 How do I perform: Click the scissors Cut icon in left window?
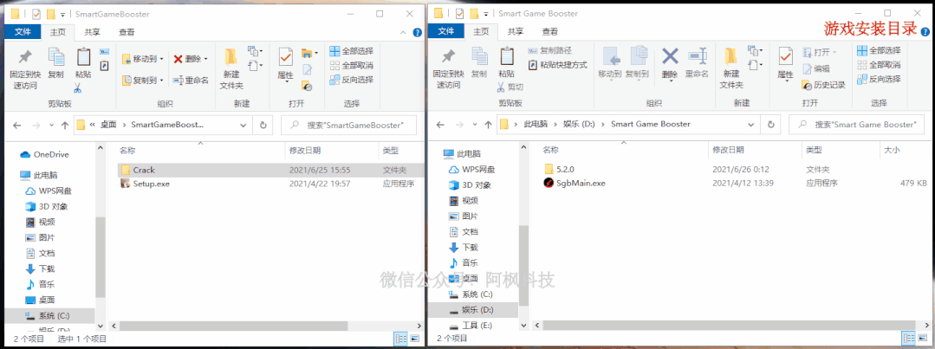pyautogui.click(x=77, y=87)
